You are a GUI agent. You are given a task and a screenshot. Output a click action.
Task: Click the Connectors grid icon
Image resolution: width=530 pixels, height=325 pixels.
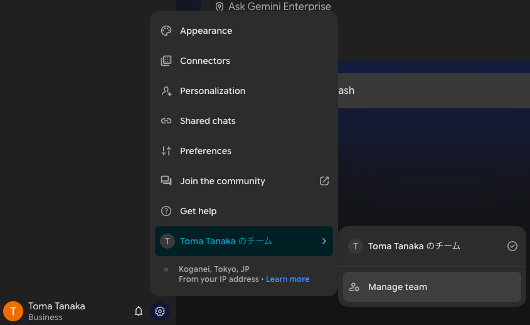point(166,61)
